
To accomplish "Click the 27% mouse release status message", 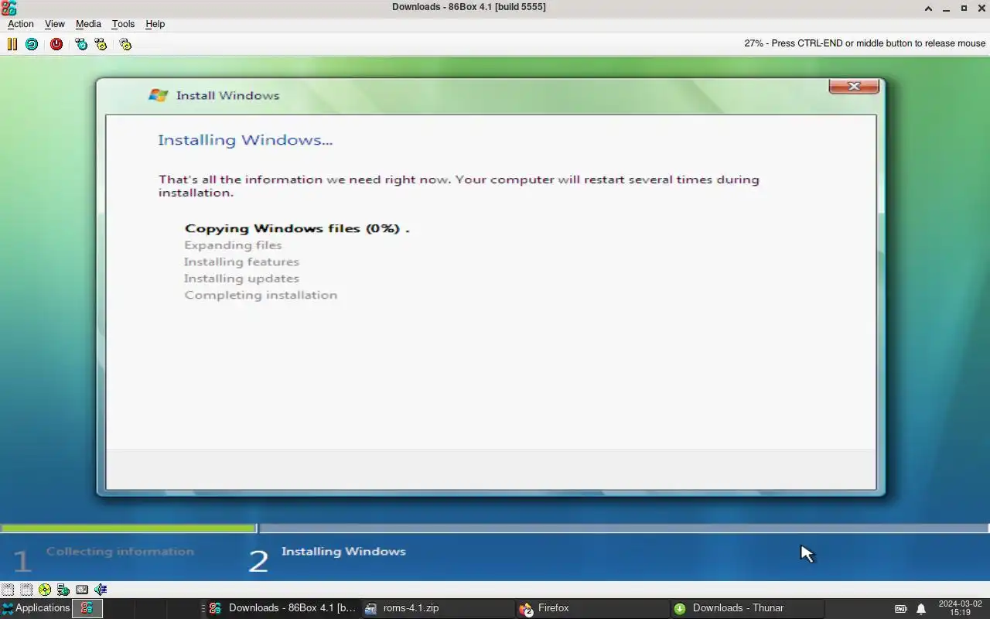I will [x=865, y=43].
